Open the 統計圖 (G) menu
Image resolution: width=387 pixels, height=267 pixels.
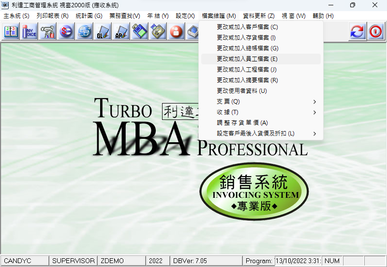tap(89, 16)
